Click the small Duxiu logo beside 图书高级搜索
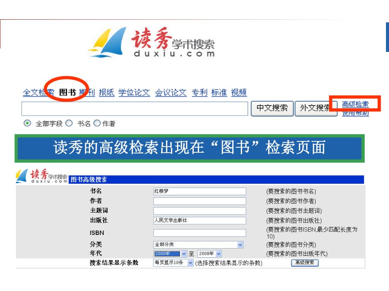Screen dimensions: 389x291 (42, 176)
